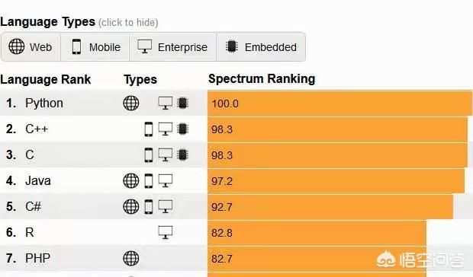The width and height of the screenshot is (473, 277).
Task: Select the Python language entry
Action: click(x=44, y=103)
